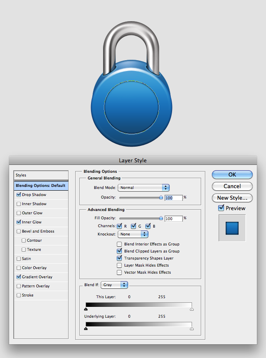Open the Inner Glow settings row
Screen dimensions: 266x358
pyautogui.click(x=41, y=222)
